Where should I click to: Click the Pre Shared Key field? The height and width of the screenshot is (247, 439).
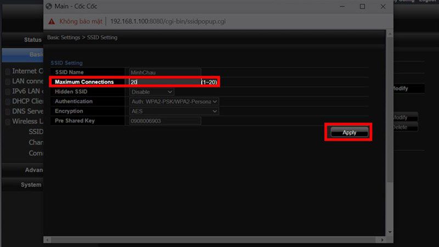click(165, 121)
